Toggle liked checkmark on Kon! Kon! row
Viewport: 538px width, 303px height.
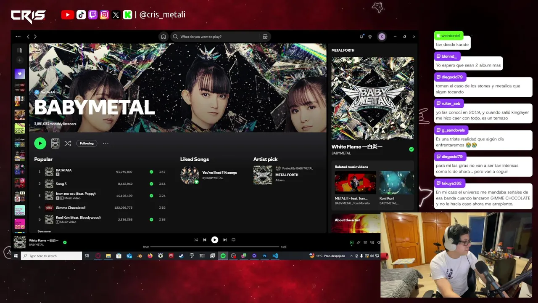click(151, 220)
